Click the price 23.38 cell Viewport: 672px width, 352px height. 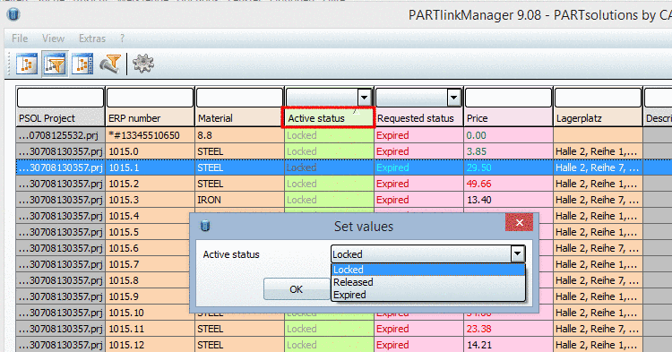(508, 329)
